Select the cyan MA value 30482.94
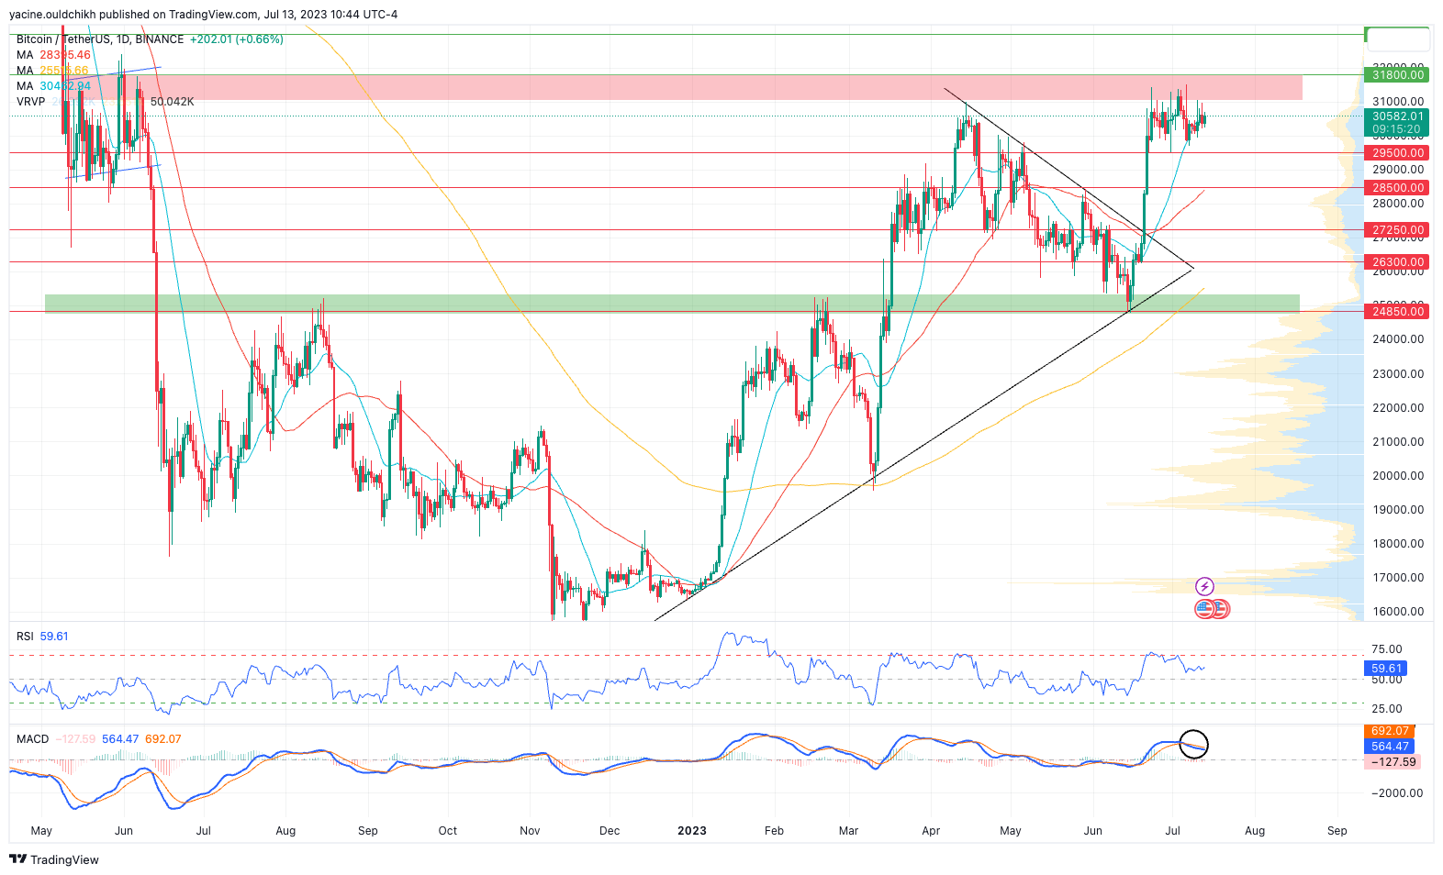This screenshot has width=1443, height=875. tap(65, 86)
